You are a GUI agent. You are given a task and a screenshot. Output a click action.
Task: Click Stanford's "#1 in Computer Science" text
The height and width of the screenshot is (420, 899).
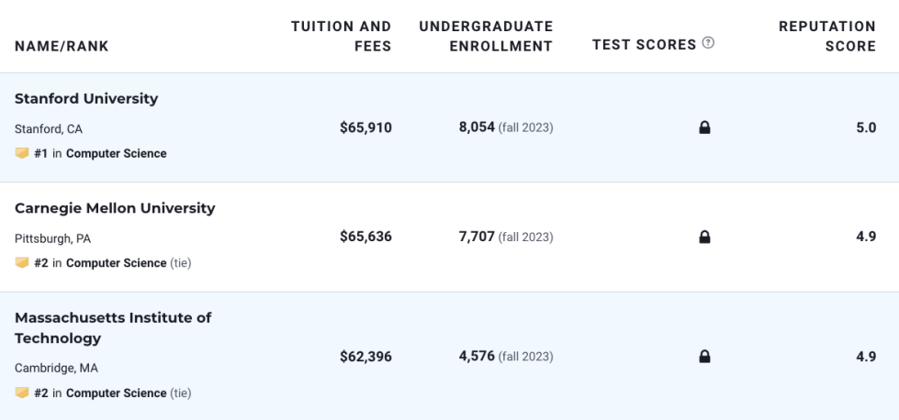[x=100, y=154]
